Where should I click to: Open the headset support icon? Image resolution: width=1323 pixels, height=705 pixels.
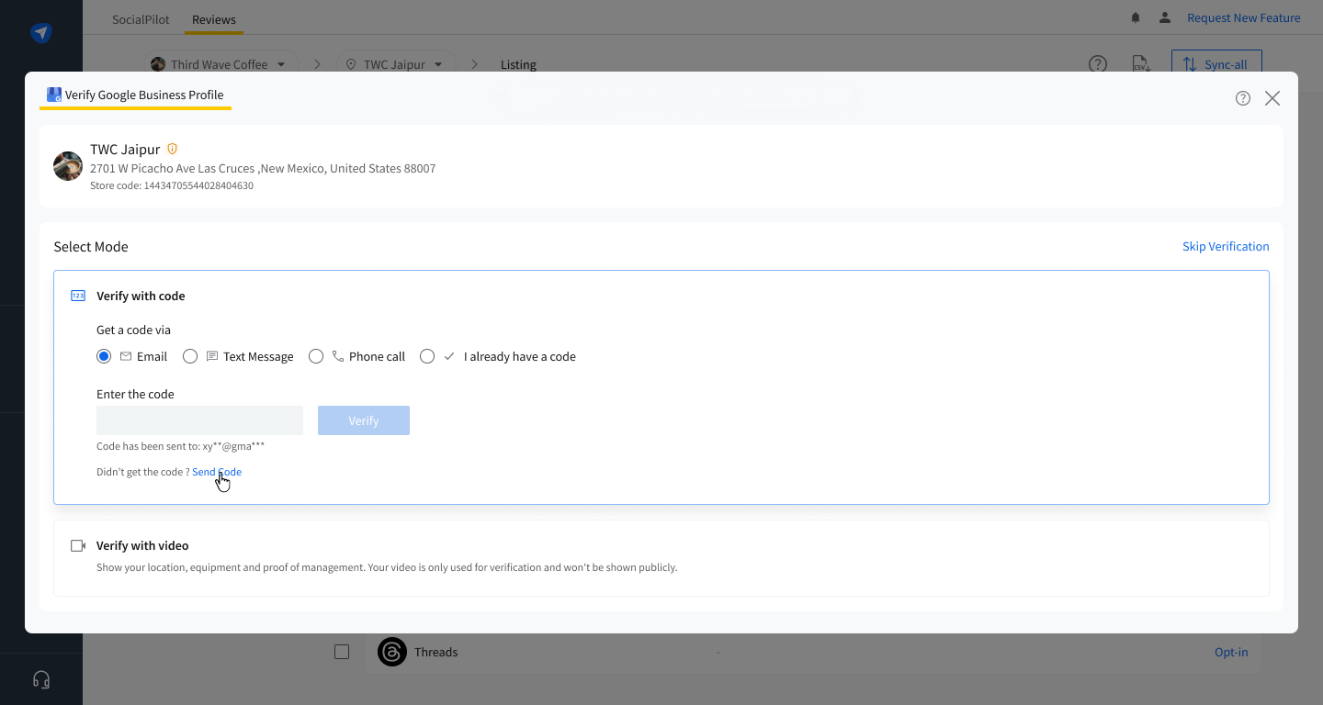pyautogui.click(x=41, y=679)
